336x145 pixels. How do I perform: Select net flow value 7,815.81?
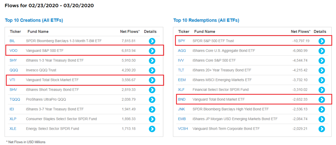coord(128,41)
